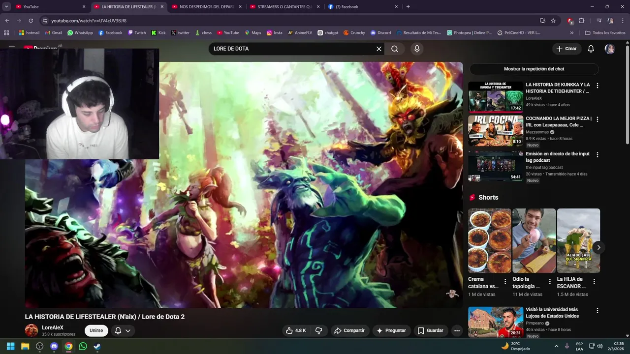Open options for Odio la topología short
Image resolution: width=630 pixels, height=354 pixels.
point(550,282)
